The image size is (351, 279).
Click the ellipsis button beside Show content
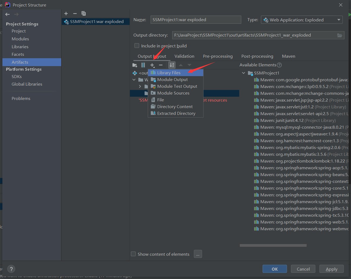[x=198, y=254]
